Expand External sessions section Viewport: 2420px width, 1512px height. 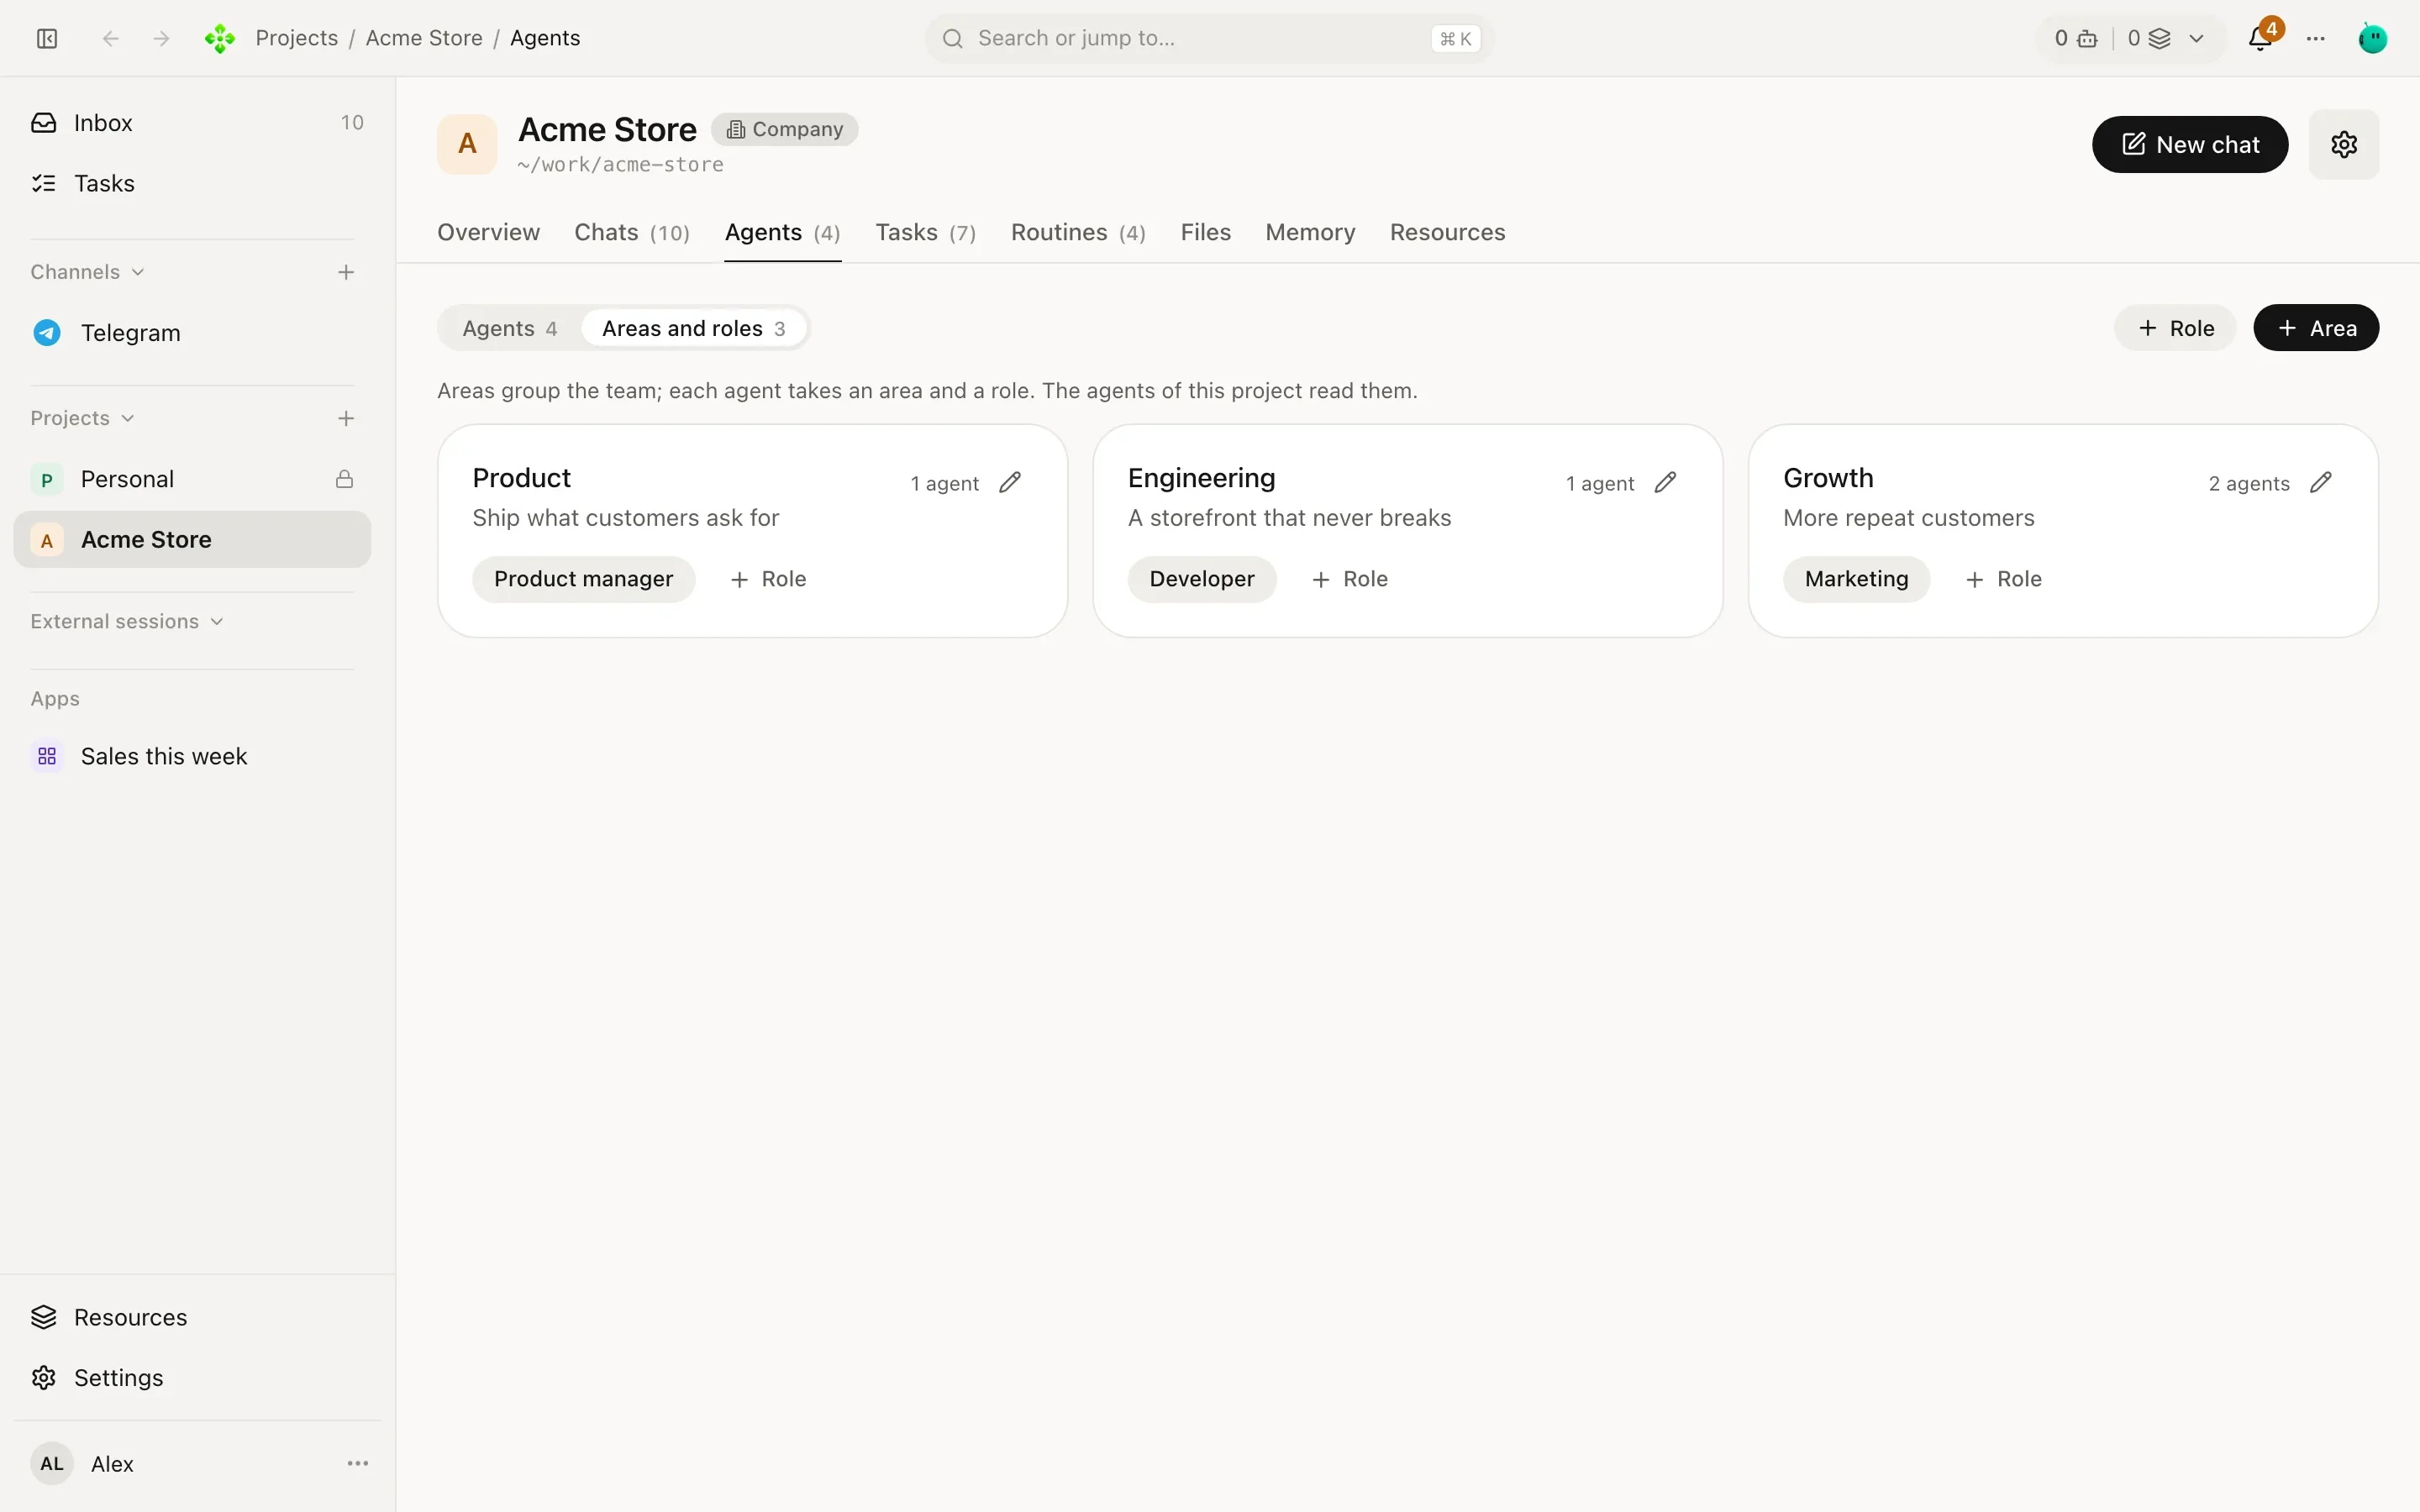pos(127,621)
